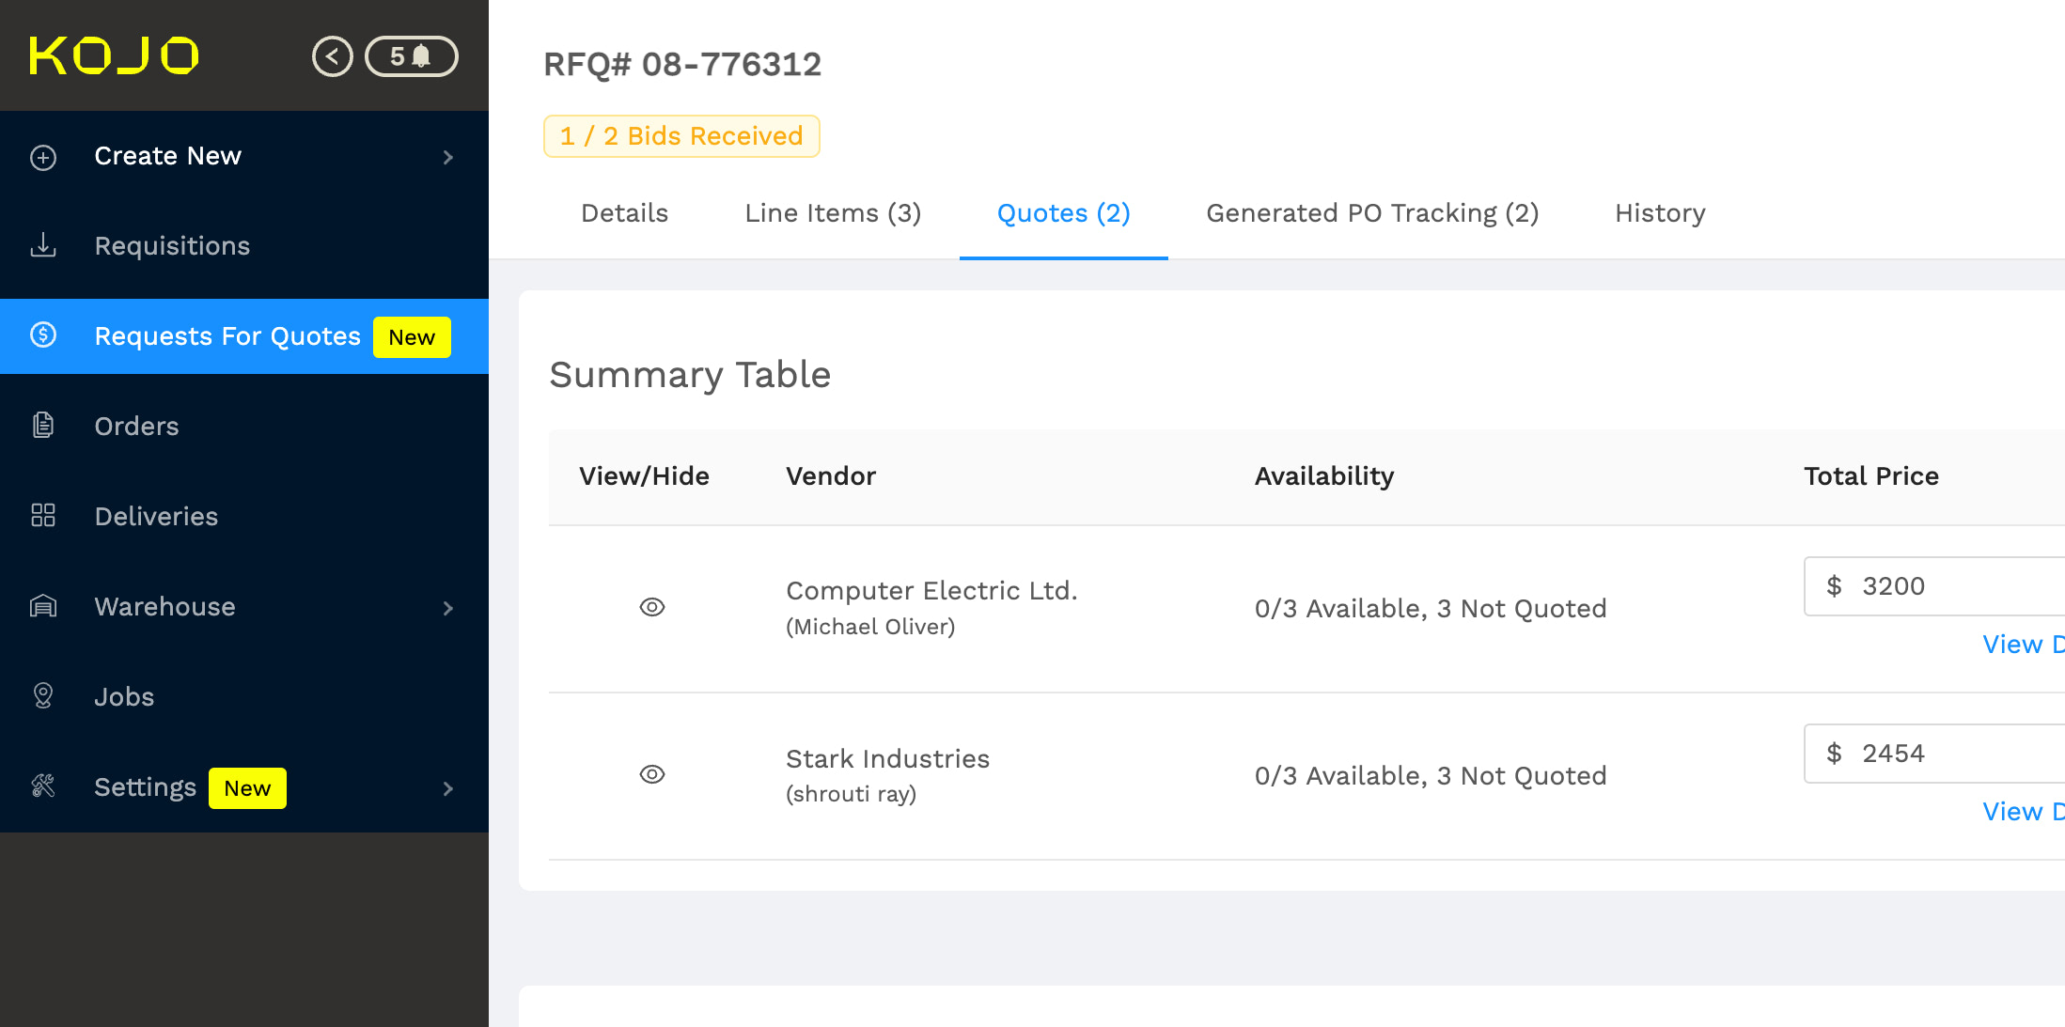Toggle visibility of Stark Industries quote
The width and height of the screenshot is (2065, 1027).
pos(652,774)
